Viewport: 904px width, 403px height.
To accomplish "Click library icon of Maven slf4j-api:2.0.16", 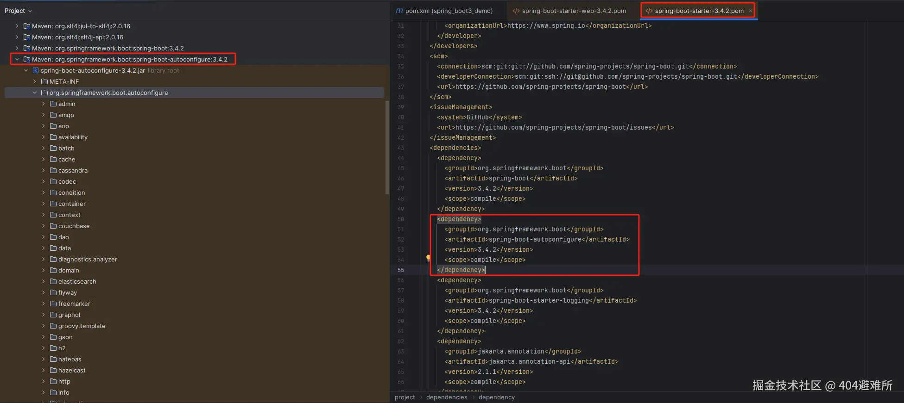I will (x=27, y=37).
